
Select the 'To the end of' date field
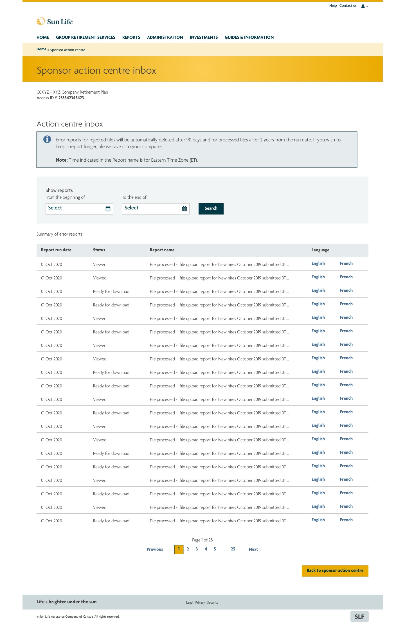point(151,209)
